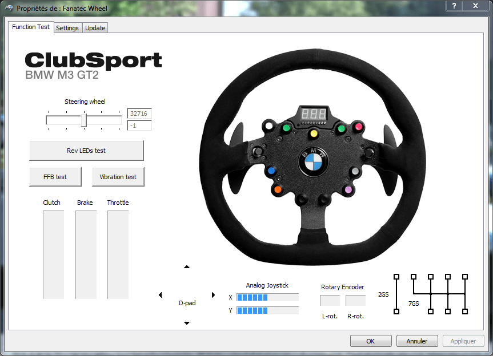
Task: Click the 2GS shifter bottom position box
Action: (396, 311)
